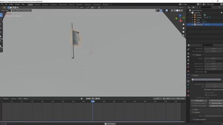This screenshot has width=223, height=125.
Task: Click the current frame marker in timeline
Action: pyautogui.click(x=93, y=101)
